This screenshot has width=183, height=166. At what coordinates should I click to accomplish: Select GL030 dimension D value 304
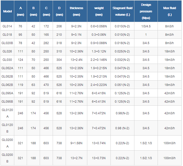(59, 60)
